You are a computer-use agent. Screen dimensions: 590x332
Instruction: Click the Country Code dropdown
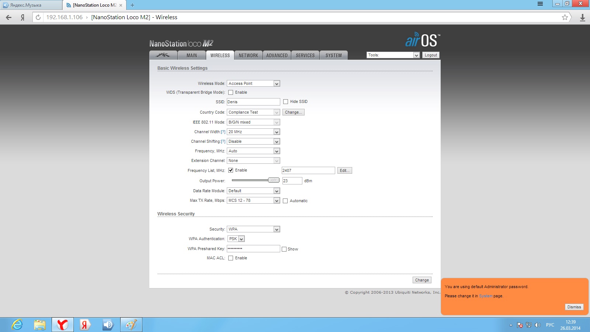(253, 113)
